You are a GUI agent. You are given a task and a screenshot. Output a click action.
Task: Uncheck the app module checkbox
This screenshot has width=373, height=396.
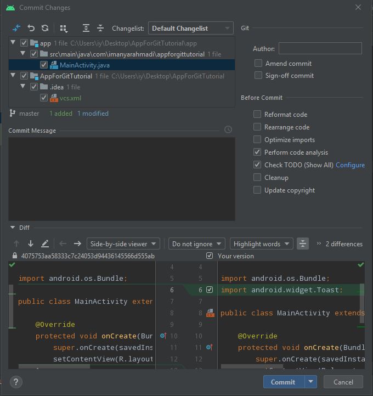coord(24,43)
